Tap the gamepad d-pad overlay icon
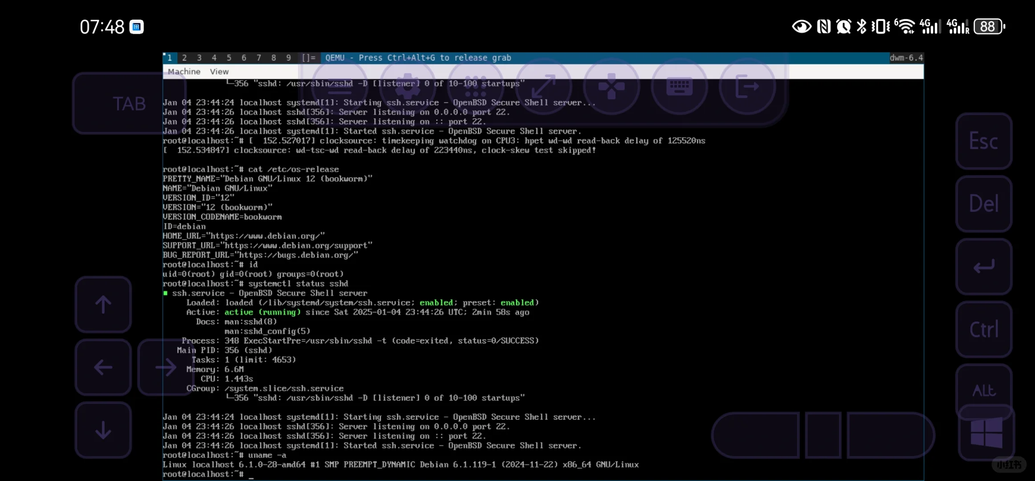The height and width of the screenshot is (481, 1035). pos(611,87)
